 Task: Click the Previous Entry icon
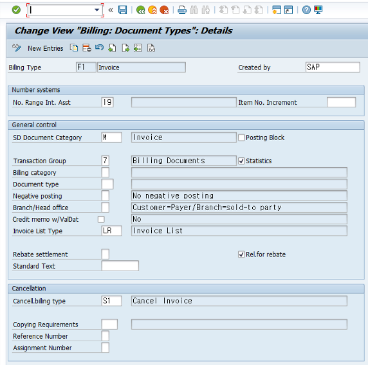112,48
